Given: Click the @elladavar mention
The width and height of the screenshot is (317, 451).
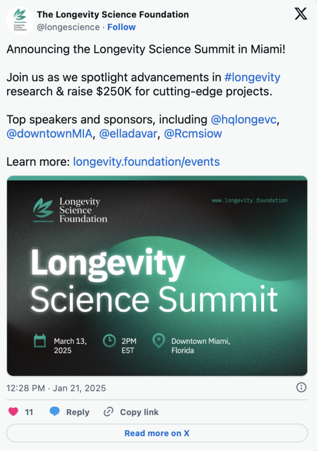Looking at the screenshot, I should [128, 133].
